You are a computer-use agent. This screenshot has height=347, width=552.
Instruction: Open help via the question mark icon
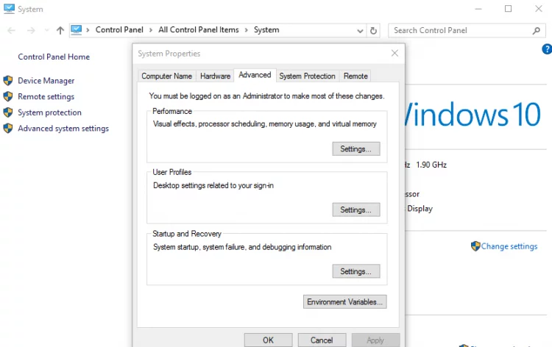(x=547, y=49)
